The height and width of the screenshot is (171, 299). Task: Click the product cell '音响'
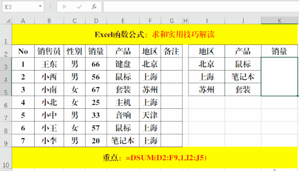pyautogui.click(x=123, y=115)
